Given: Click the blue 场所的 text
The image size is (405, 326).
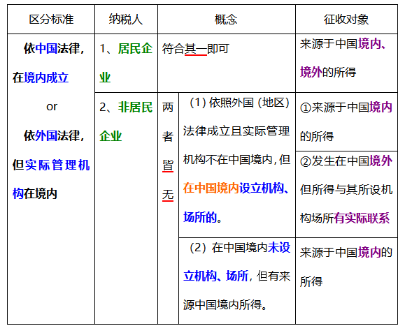Looking at the screenshot, I should pos(200,217).
